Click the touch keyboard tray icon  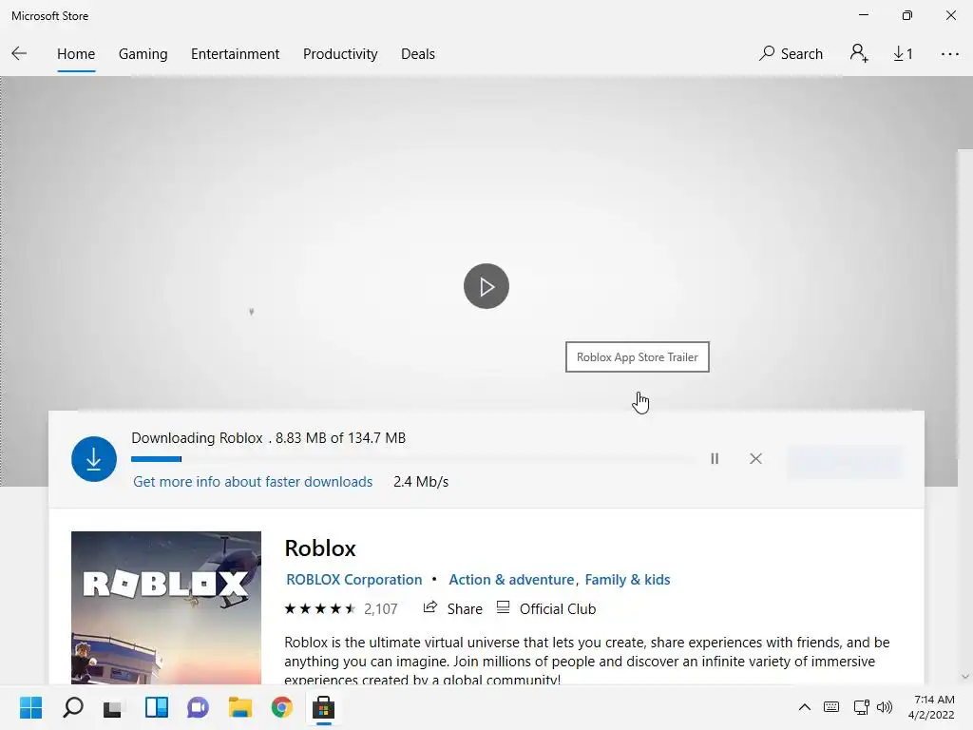coord(831,707)
